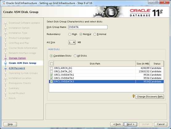
Task: Click the 428199 size cell
Action: 145,68
